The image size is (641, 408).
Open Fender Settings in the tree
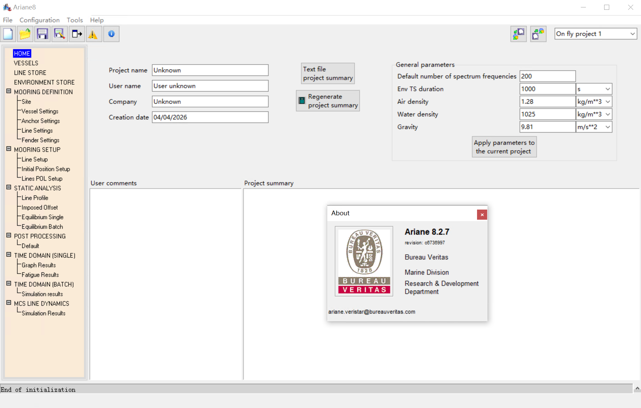pos(41,140)
